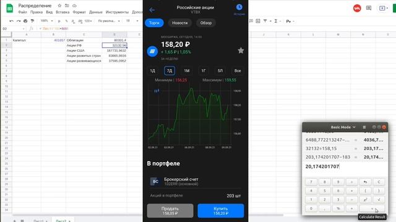Click the calculator undo backspace key

point(365,182)
